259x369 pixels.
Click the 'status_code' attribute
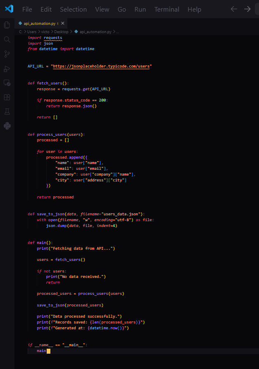click(77, 100)
